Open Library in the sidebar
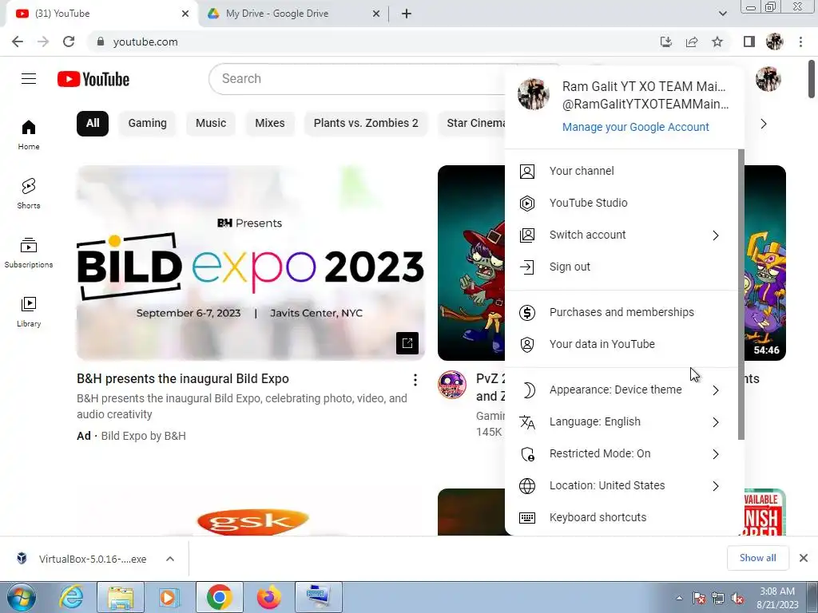This screenshot has width=818, height=613. click(29, 312)
